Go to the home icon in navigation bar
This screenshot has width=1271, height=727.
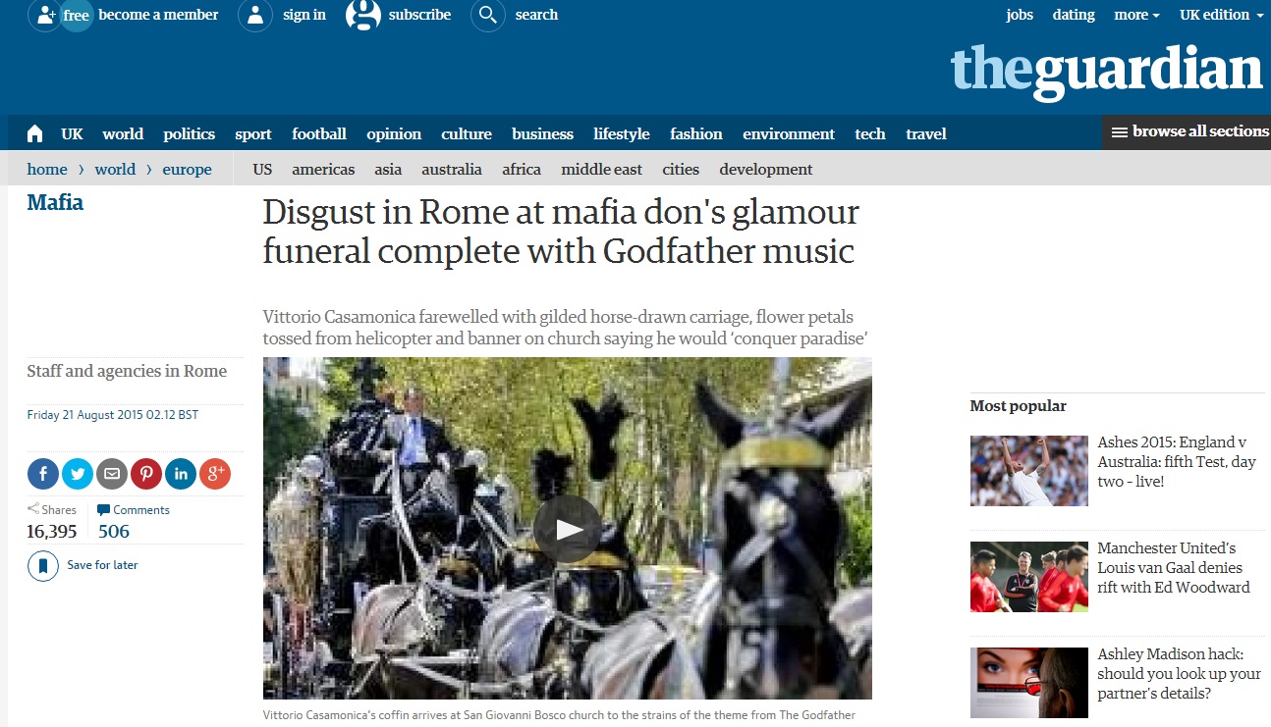tap(35, 133)
